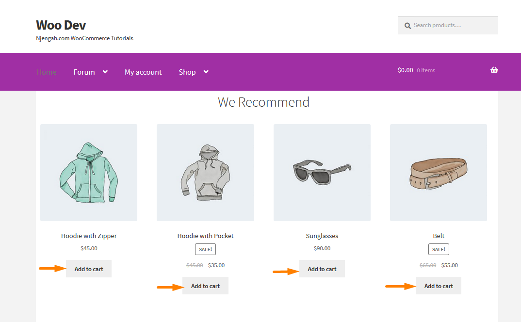Click the Sunglasses product title
This screenshot has width=521, height=322.
tap(322, 236)
